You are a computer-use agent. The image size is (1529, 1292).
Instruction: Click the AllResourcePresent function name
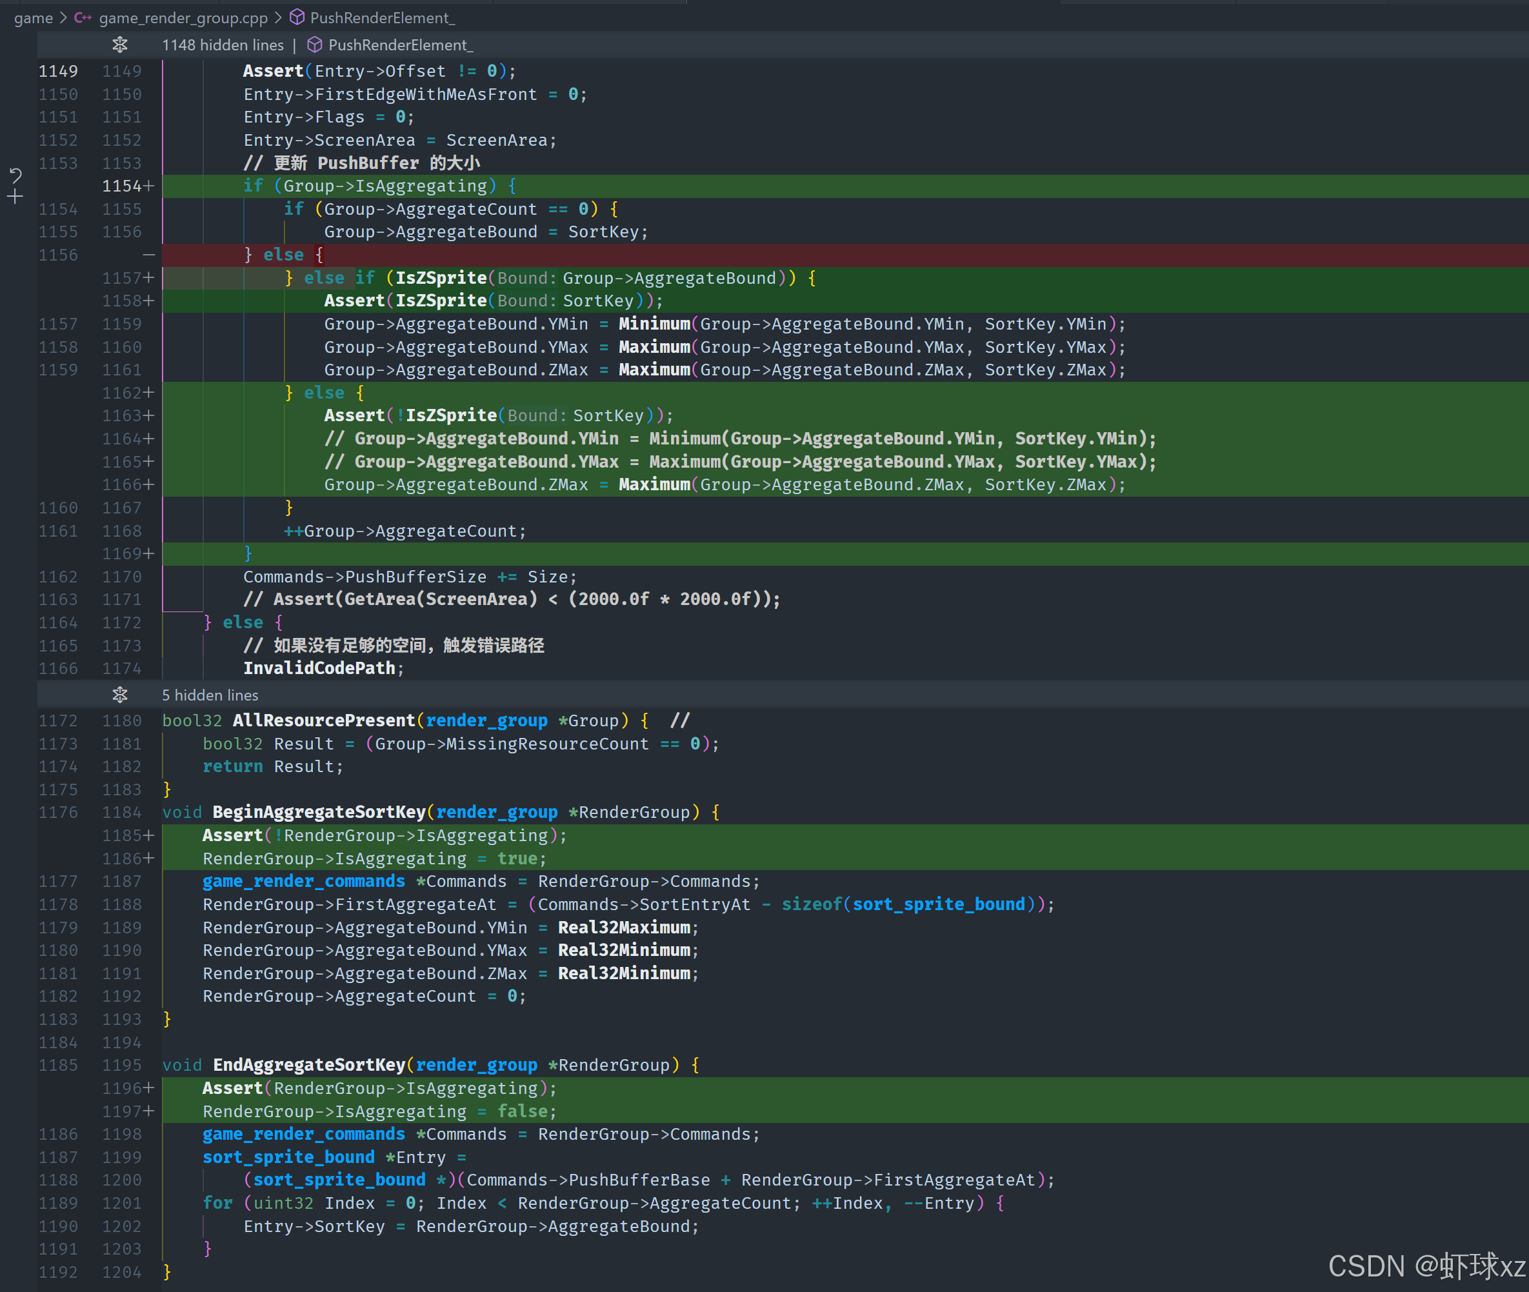point(323,720)
